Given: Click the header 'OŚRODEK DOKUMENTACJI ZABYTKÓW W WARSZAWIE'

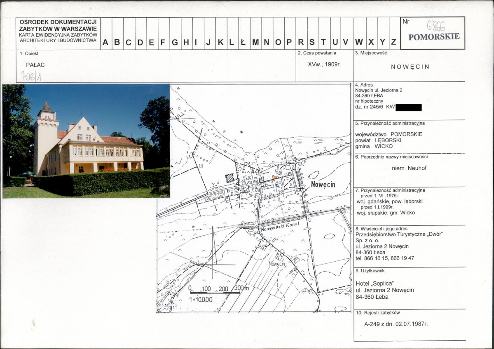Looking at the screenshot, I should click(58, 25).
